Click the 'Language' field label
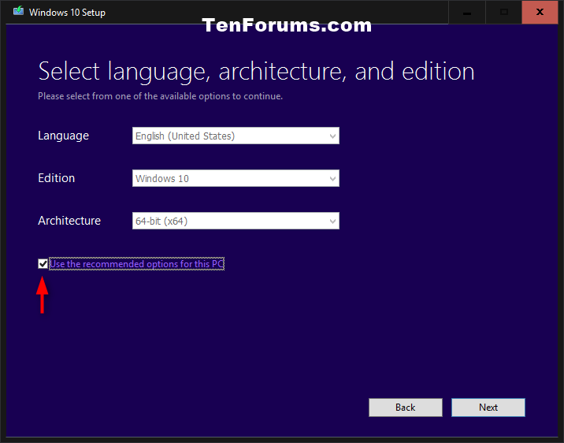 click(63, 136)
